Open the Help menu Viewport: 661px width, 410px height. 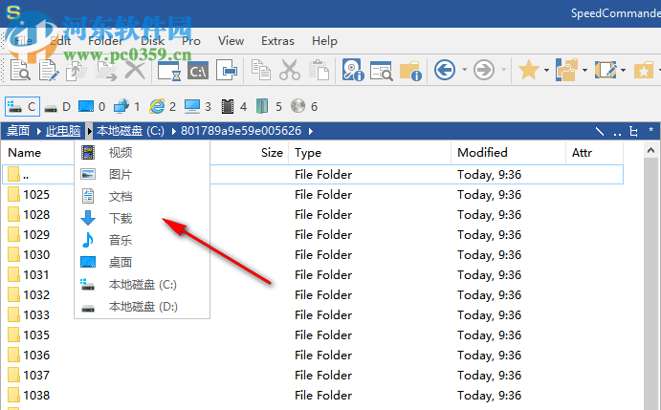pos(324,41)
